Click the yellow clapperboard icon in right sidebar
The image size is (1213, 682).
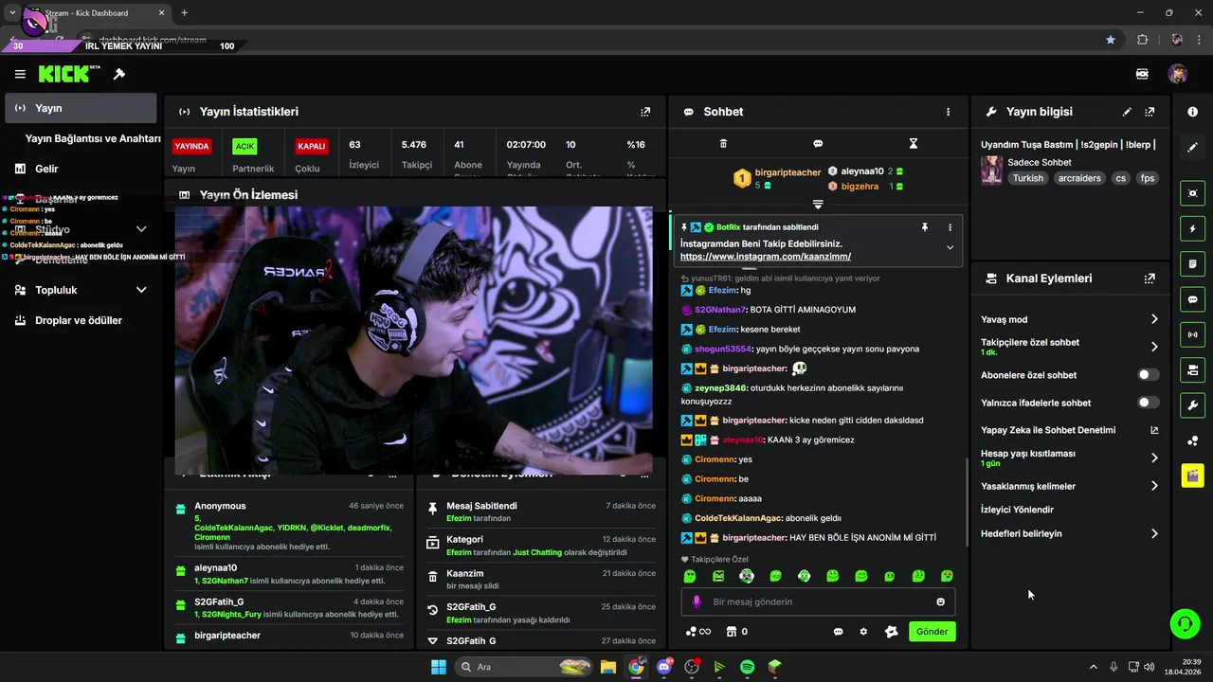(1192, 476)
